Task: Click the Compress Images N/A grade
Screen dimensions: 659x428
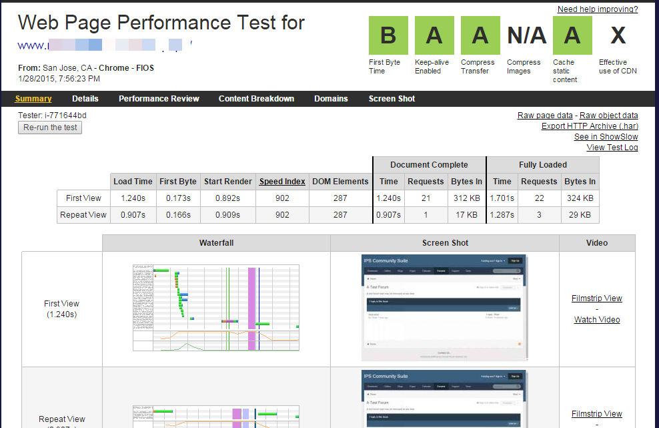Action: pyautogui.click(x=526, y=35)
